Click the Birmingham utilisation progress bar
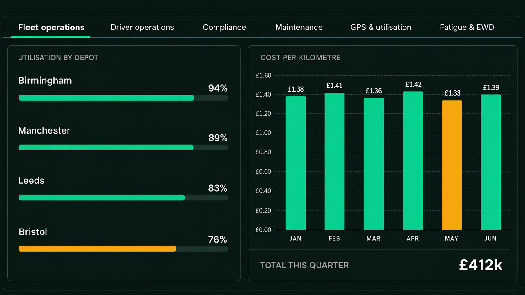Image resolution: width=525 pixels, height=295 pixels. pyautogui.click(x=123, y=98)
